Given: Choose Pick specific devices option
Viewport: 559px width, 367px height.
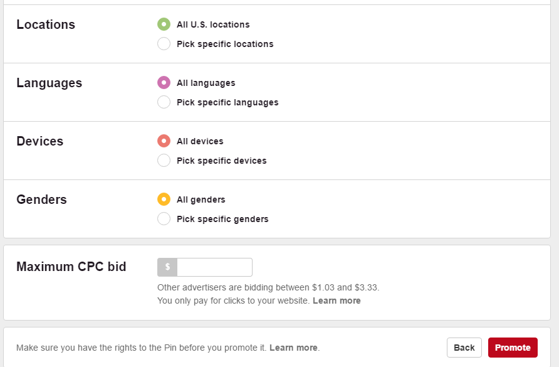Looking at the screenshot, I should 164,161.
